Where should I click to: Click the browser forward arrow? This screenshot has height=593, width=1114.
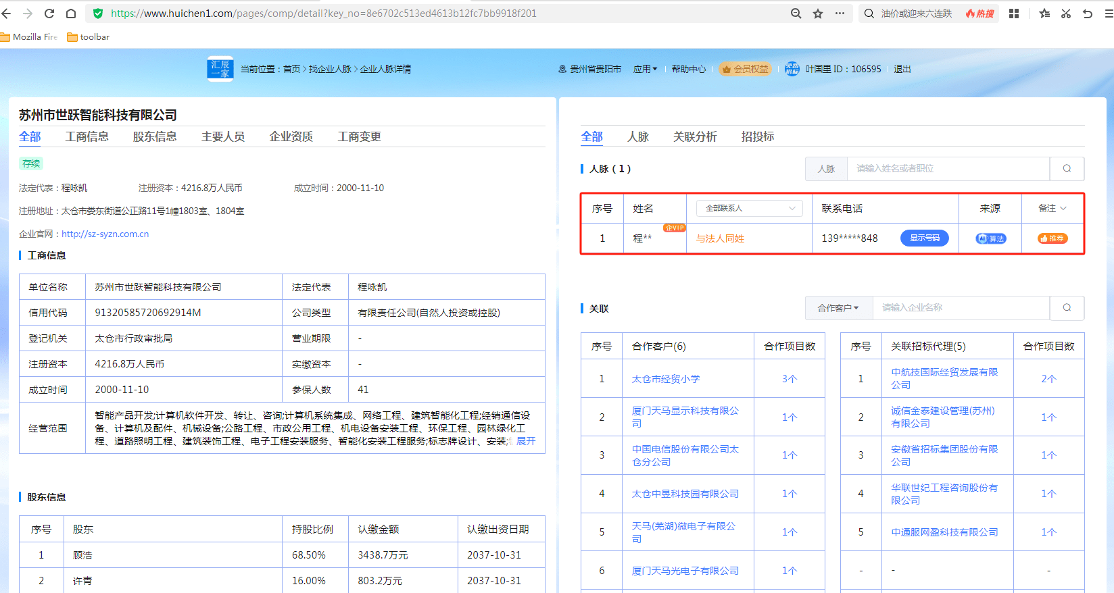[28, 14]
